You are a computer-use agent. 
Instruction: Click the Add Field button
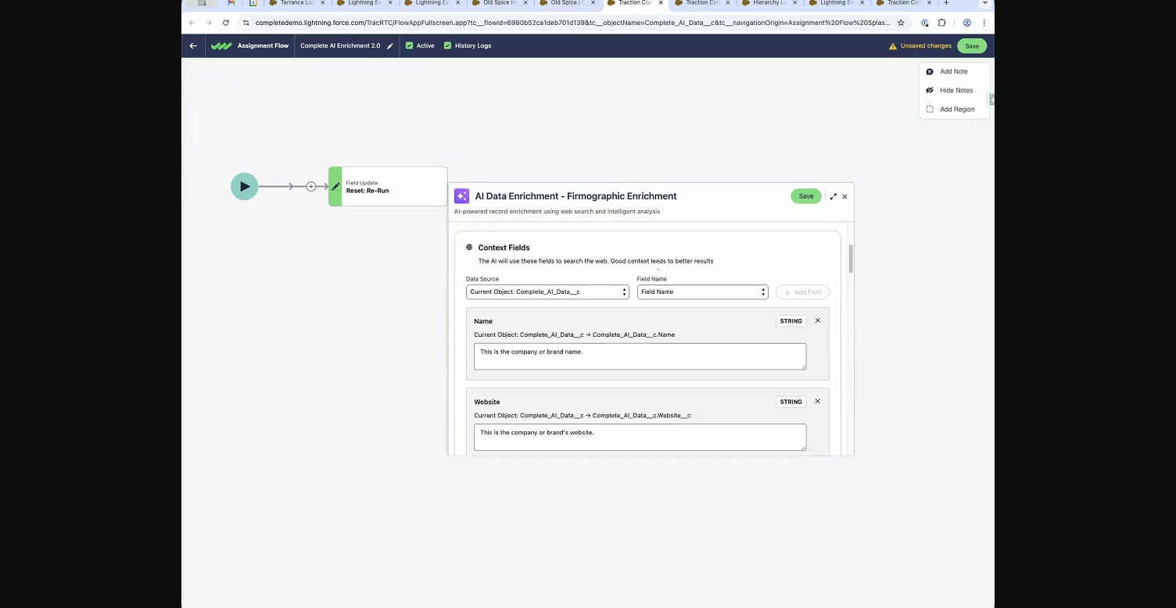(x=802, y=291)
